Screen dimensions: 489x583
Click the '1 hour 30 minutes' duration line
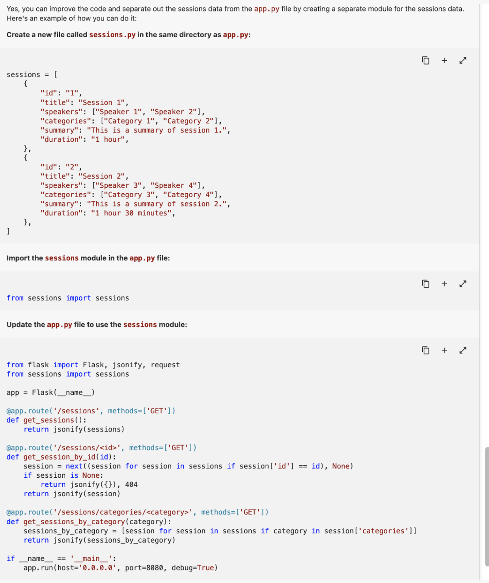tap(107, 213)
